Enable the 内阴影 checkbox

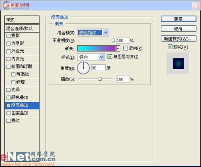click(x=8, y=43)
